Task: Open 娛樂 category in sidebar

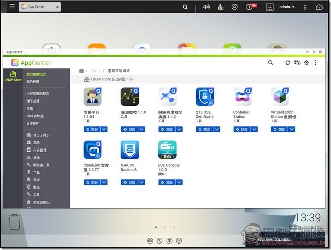Action: coord(33,180)
